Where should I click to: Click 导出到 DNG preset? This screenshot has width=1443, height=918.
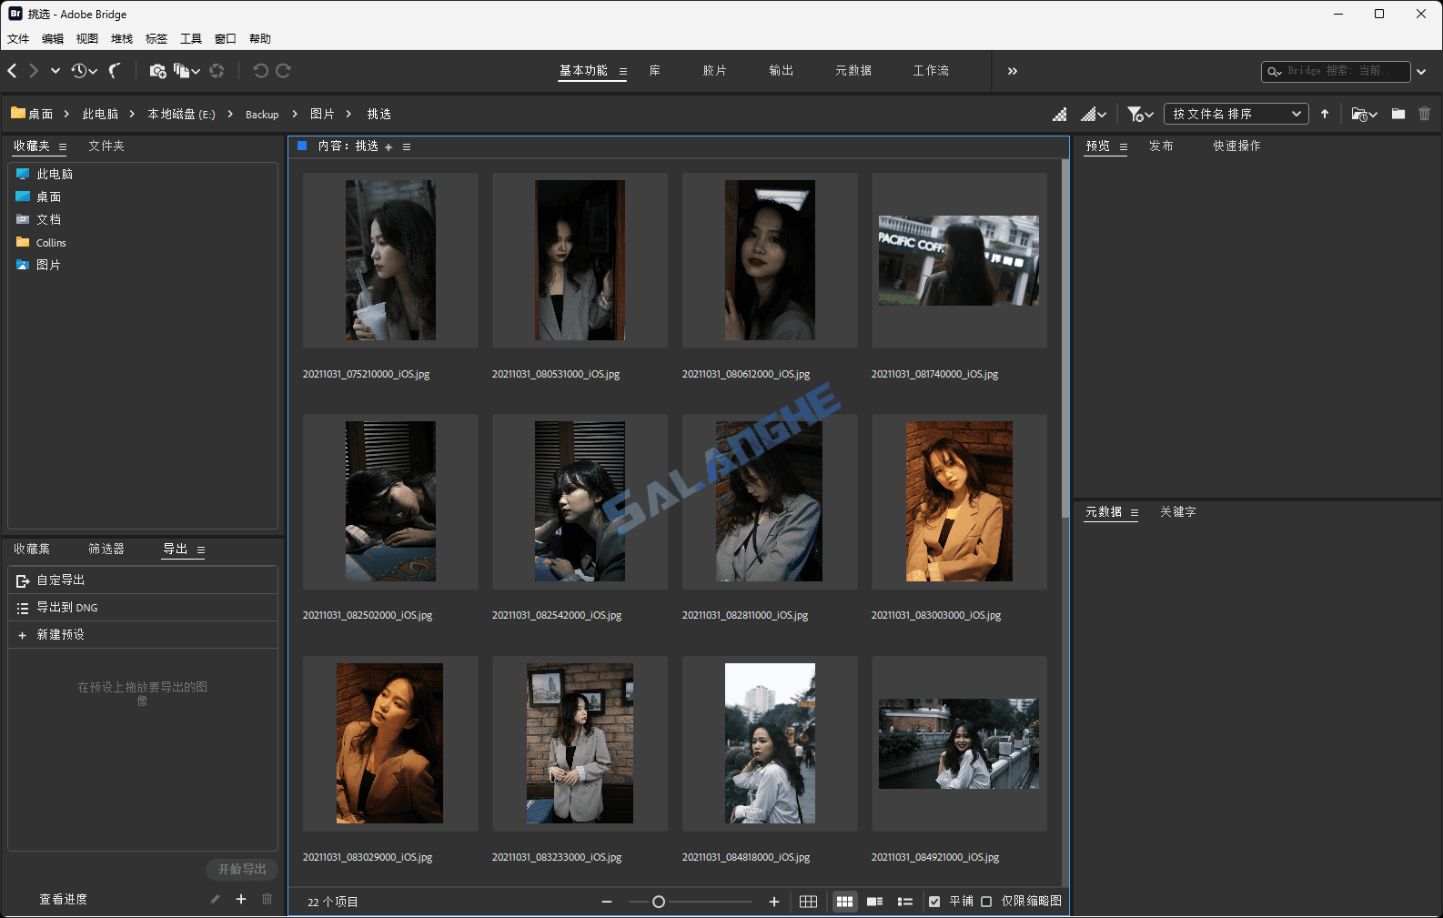click(x=143, y=608)
